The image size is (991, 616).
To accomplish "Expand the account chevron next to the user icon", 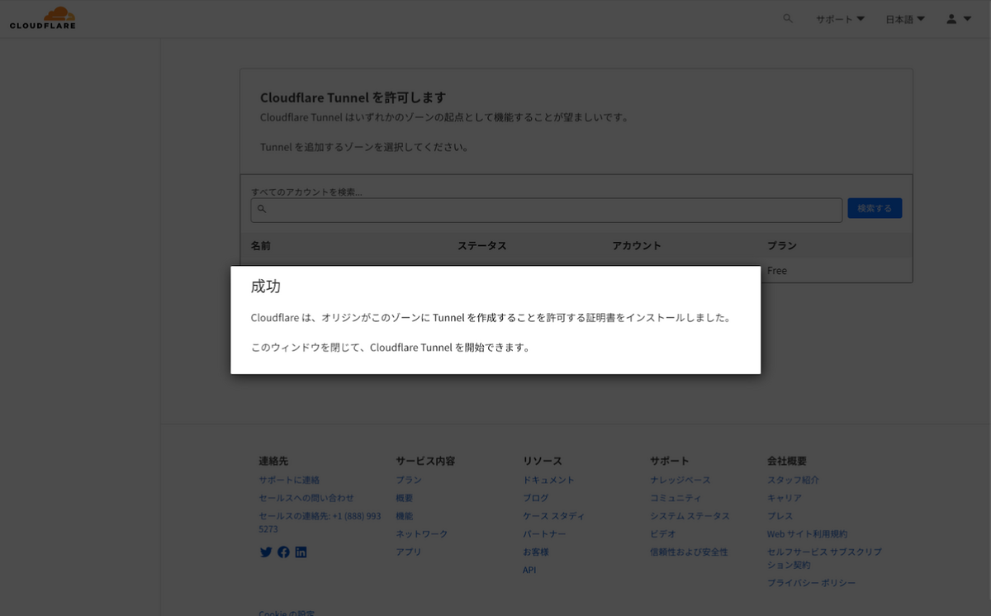I will point(966,18).
